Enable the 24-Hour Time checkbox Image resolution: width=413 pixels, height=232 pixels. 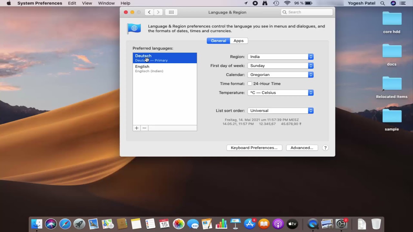[x=250, y=83]
